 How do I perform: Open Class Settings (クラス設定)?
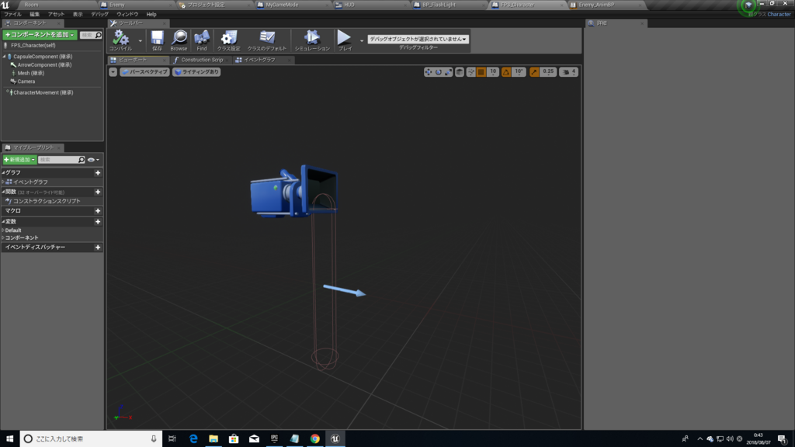[229, 40]
